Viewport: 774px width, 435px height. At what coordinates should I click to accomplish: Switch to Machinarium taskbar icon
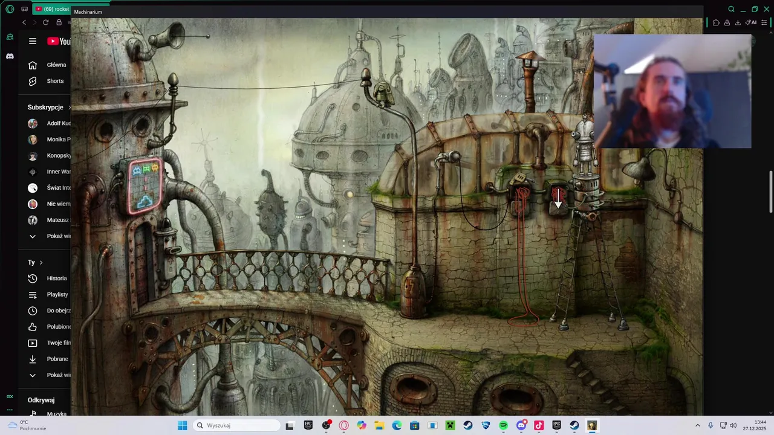tap(592, 425)
